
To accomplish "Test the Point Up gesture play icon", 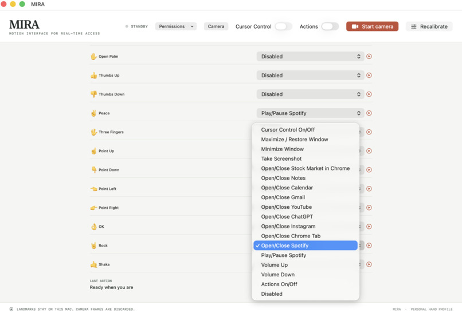I will point(369,151).
